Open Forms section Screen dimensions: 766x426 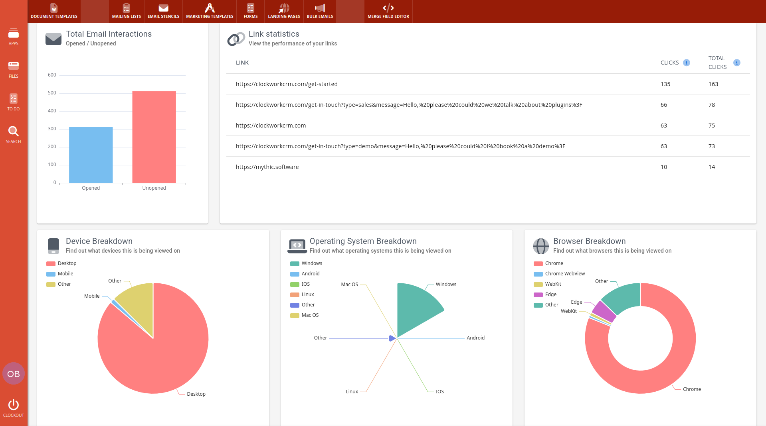click(251, 11)
